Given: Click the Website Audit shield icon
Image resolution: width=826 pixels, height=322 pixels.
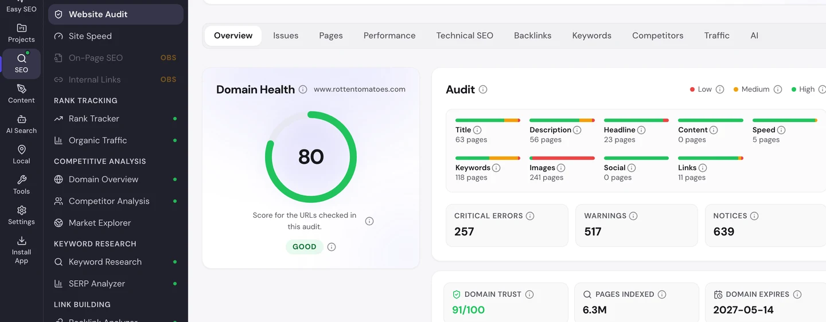Looking at the screenshot, I should (x=59, y=14).
